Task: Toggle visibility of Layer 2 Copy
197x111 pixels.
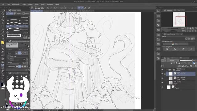Action: tap(162, 78)
